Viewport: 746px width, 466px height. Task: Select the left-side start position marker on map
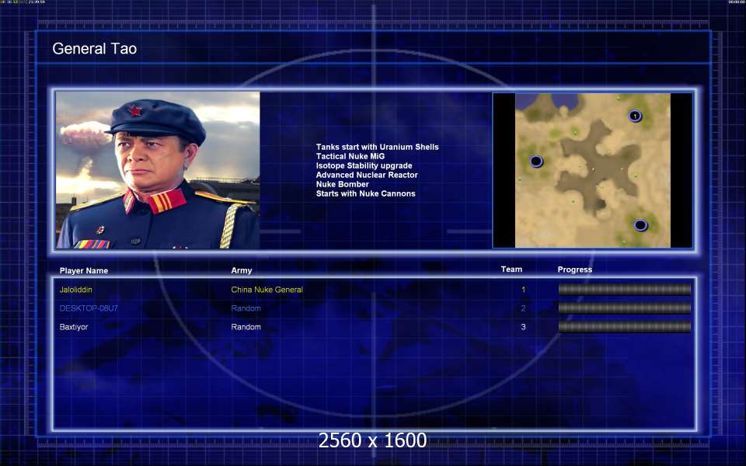(536, 162)
